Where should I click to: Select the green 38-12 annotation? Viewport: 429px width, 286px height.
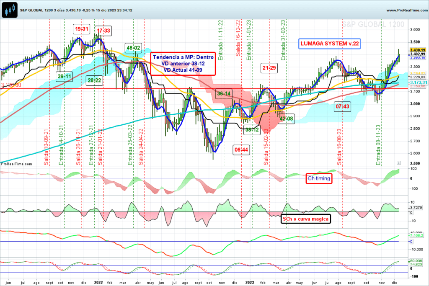(x=252, y=130)
